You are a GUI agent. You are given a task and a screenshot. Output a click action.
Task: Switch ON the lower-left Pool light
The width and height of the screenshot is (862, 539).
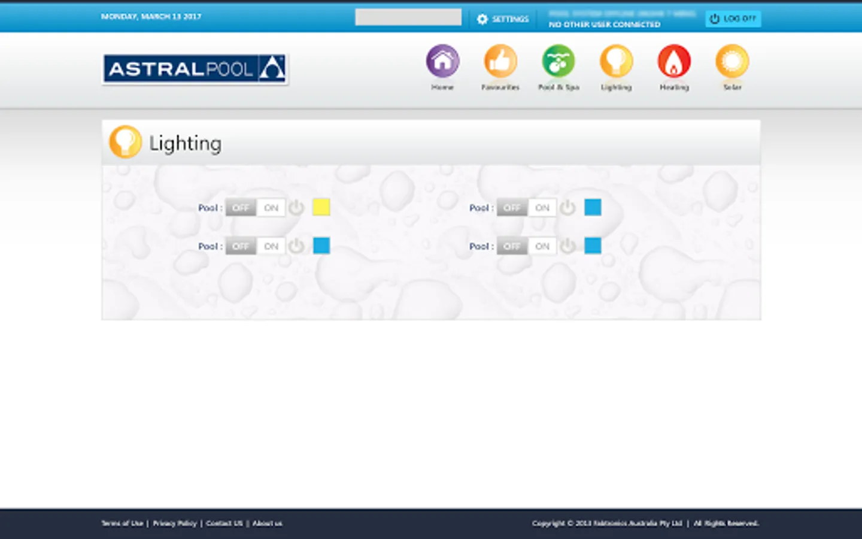[271, 246]
